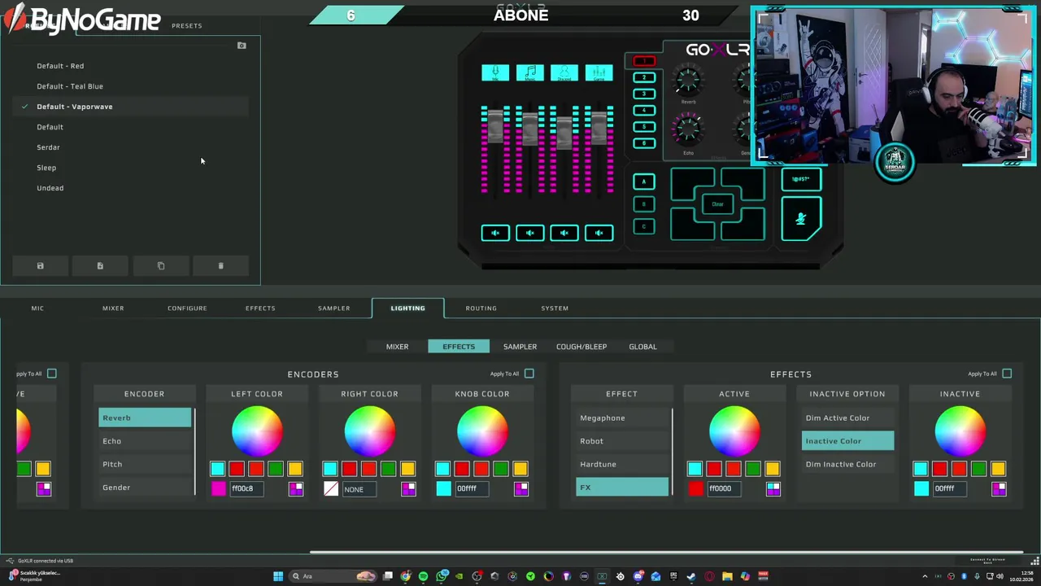
Task: Click the cough mic-mute button on device
Action: (x=801, y=218)
